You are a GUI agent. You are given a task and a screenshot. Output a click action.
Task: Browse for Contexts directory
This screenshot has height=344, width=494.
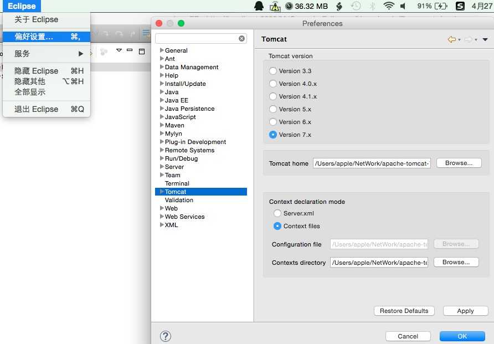(456, 263)
